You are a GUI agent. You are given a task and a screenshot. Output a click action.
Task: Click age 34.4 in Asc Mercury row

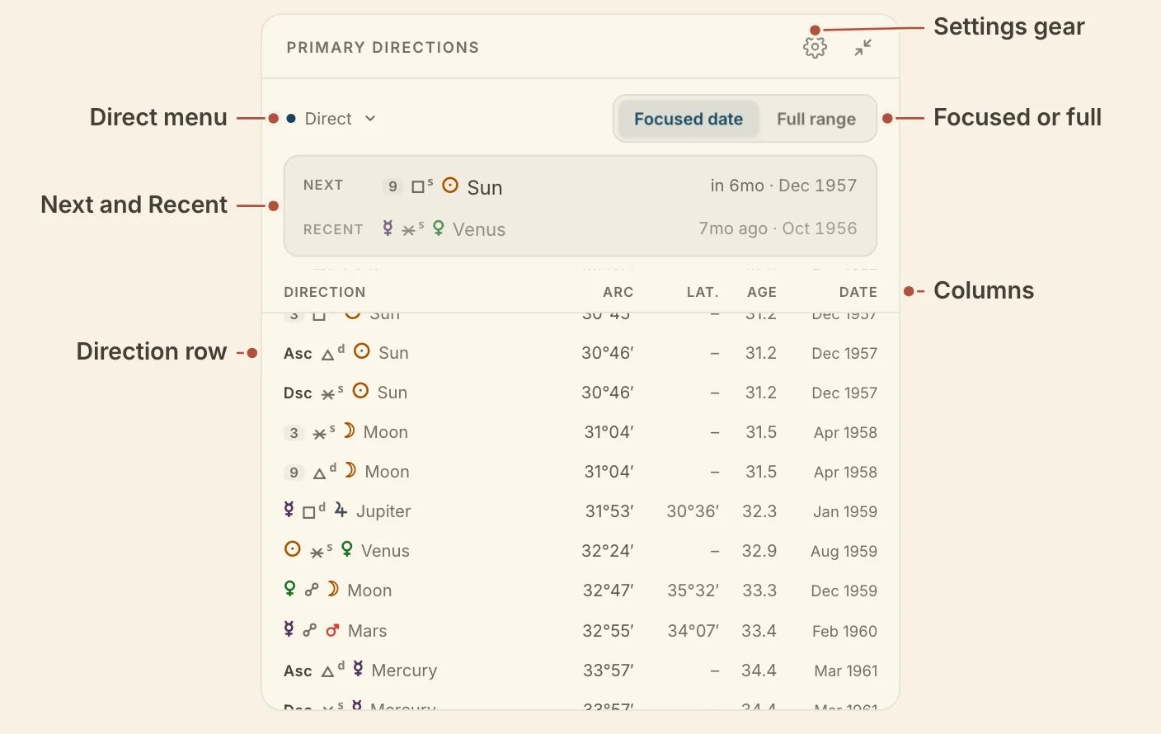759,670
